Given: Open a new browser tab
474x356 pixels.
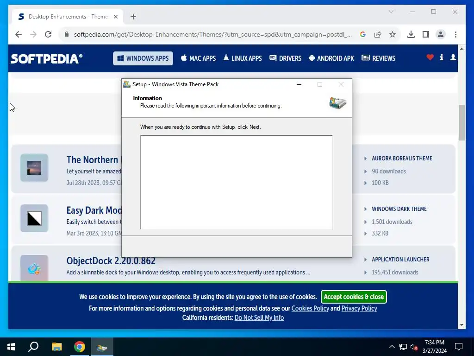Looking at the screenshot, I should point(133,17).
